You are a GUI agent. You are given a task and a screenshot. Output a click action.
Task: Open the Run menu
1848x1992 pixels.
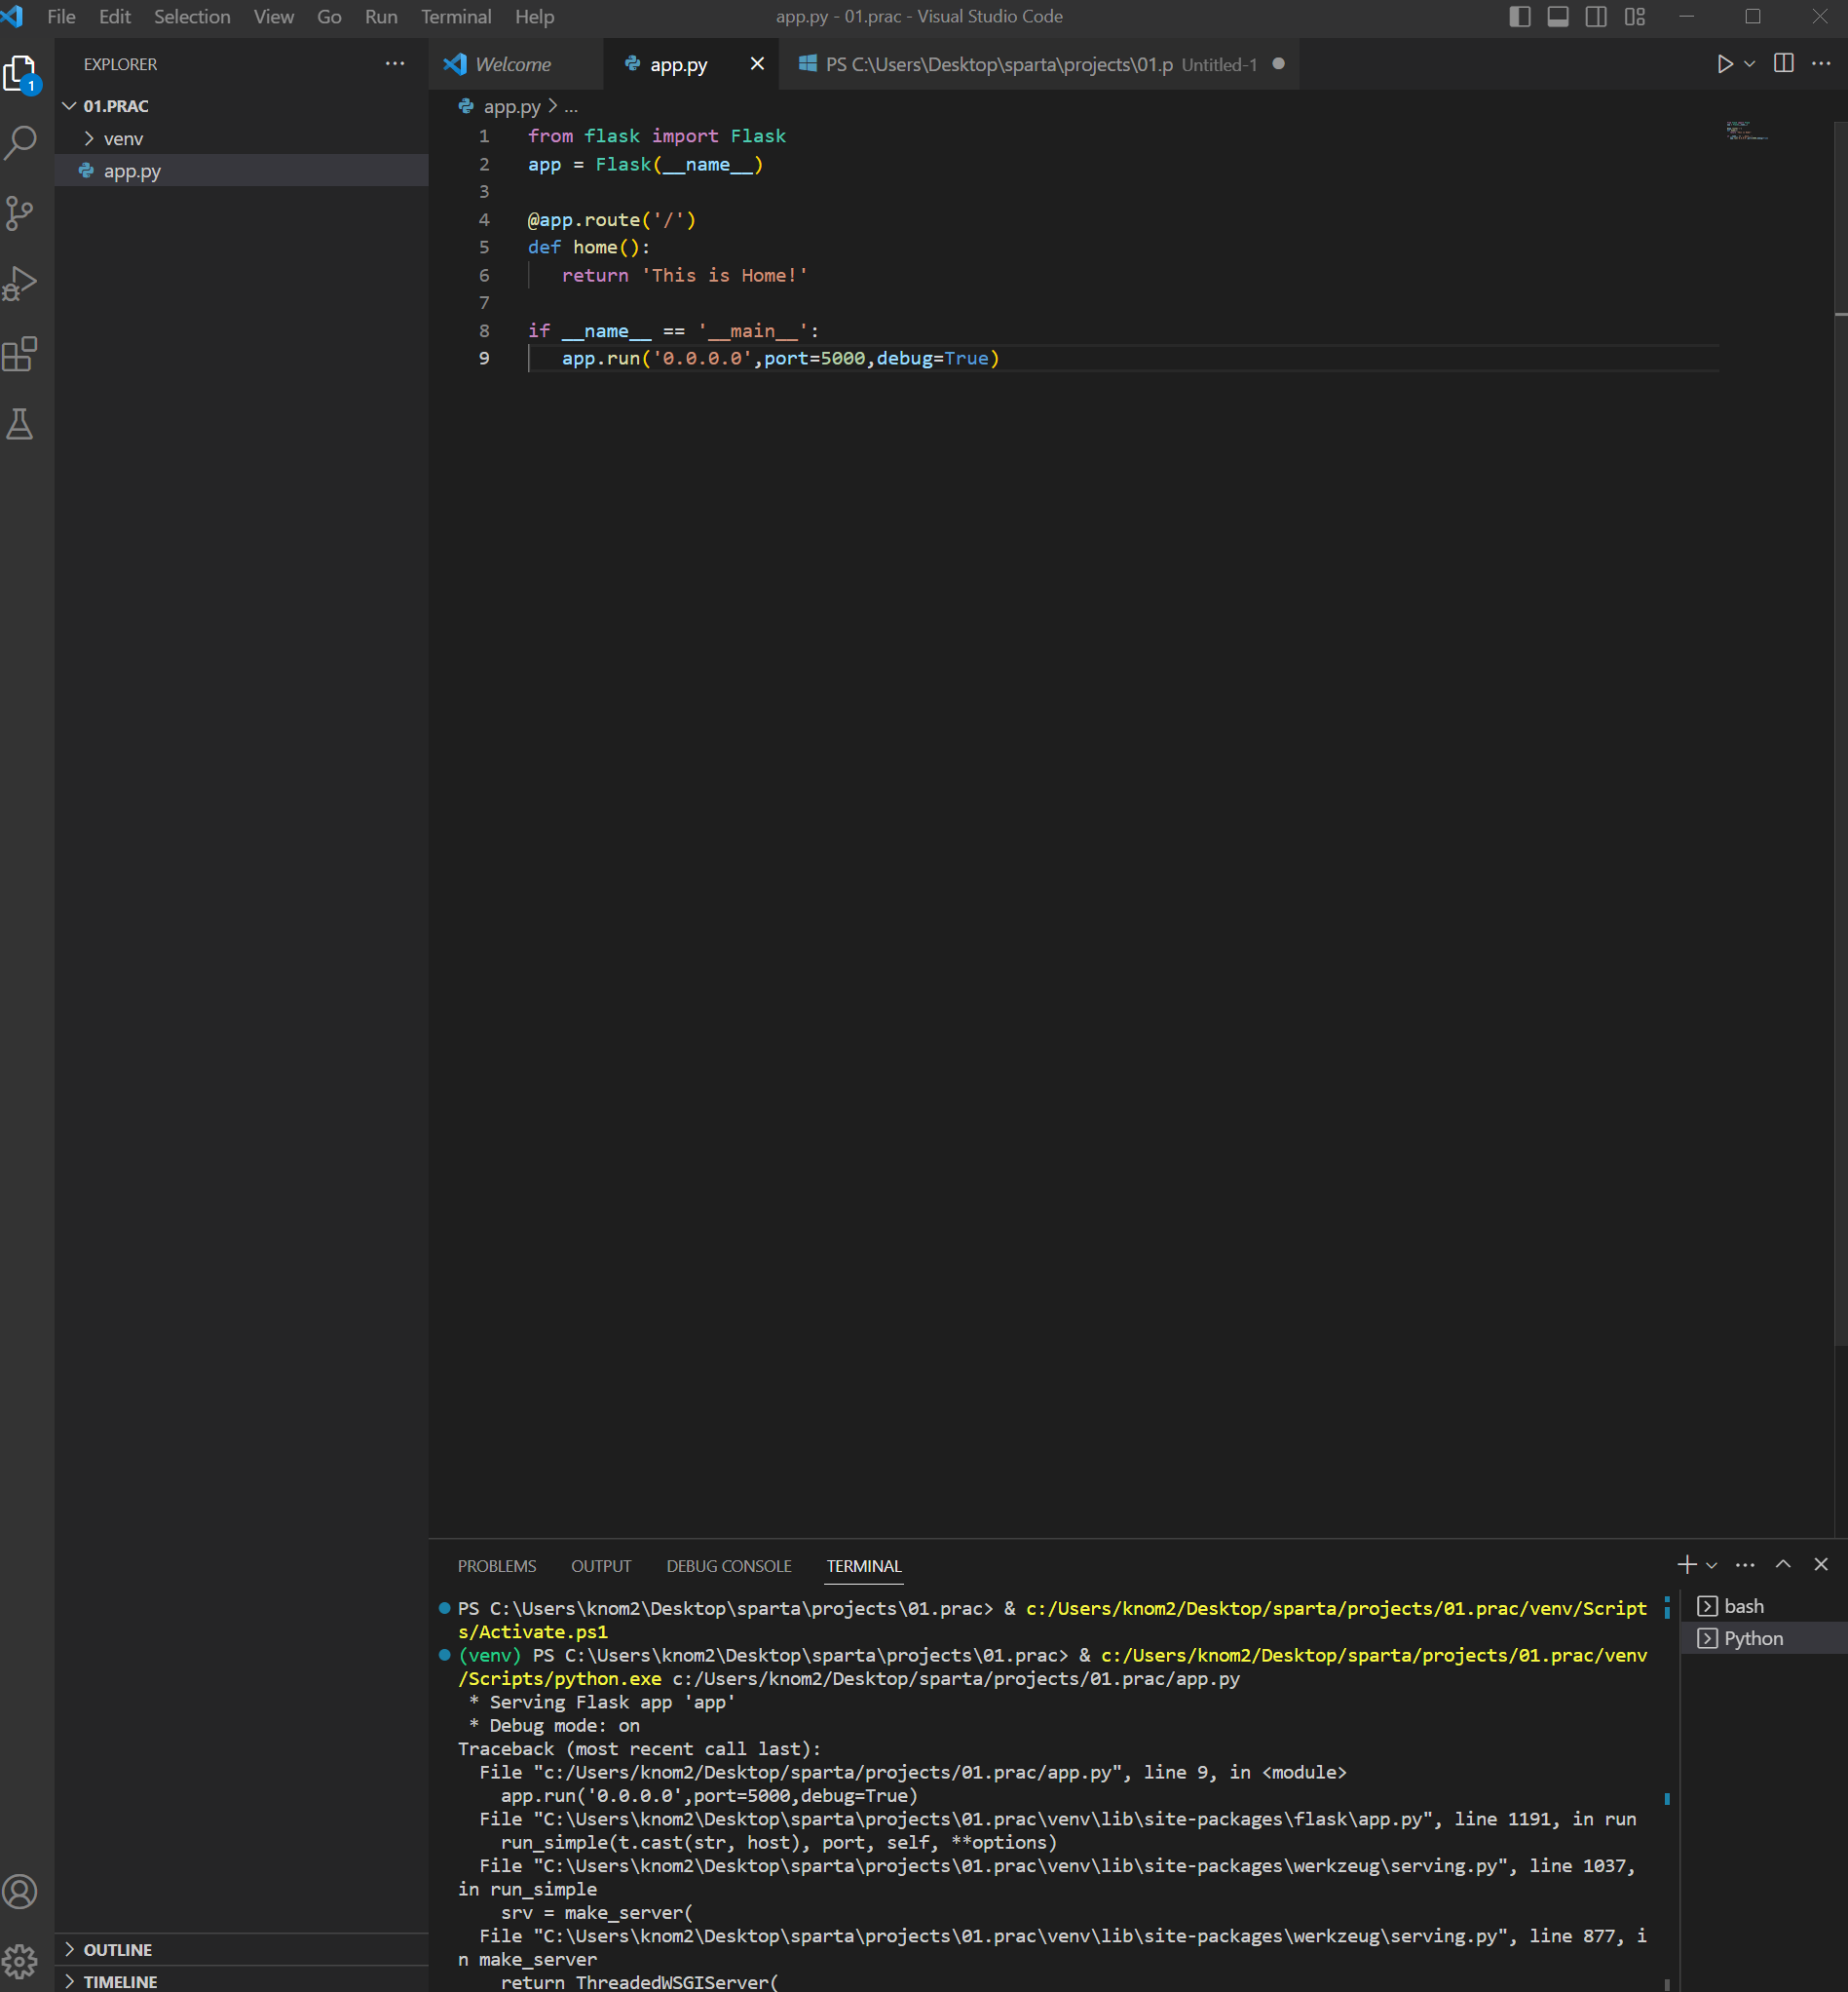click(x=381, y=17)
